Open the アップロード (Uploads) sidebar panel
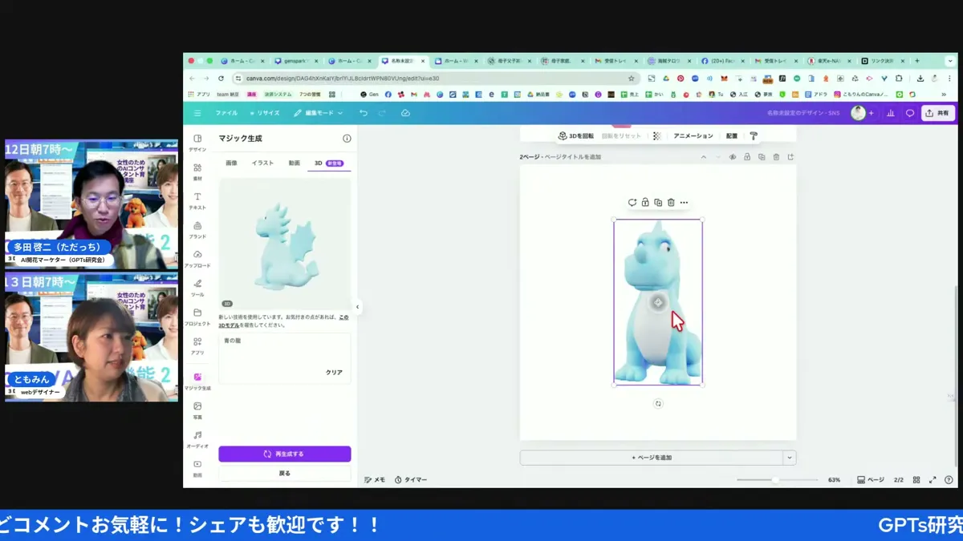The width and height of the screenshot is (963, 541). click(x=197, y=258)
